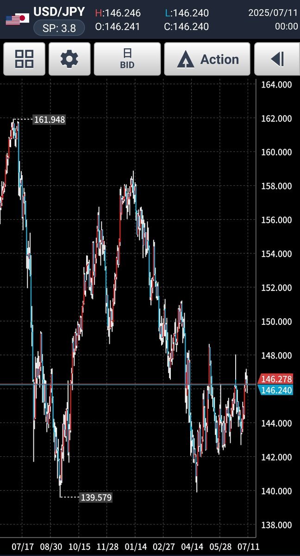The image size is (300, 556).
Task: Open chart settings via the gear icon
Action: coord(69,59)
